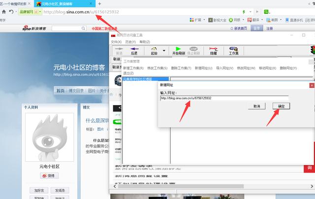Open the 品牌官网 dropdown in address bar
This screenshot has height=199, width=315.
pos(40,12)
